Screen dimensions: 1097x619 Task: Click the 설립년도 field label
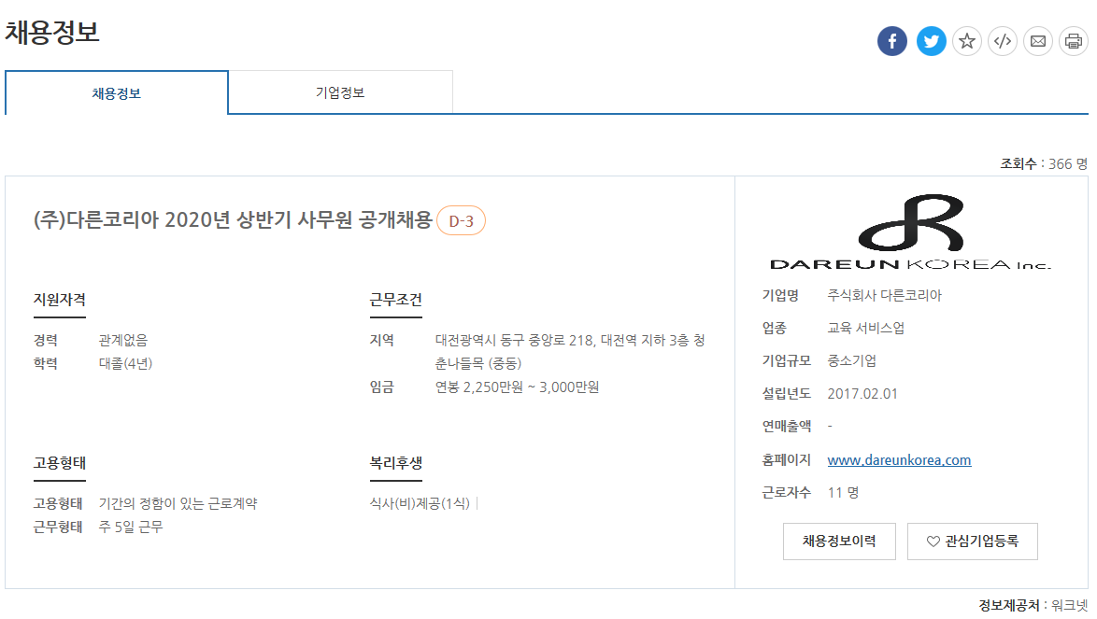click(x=787, y=394)
